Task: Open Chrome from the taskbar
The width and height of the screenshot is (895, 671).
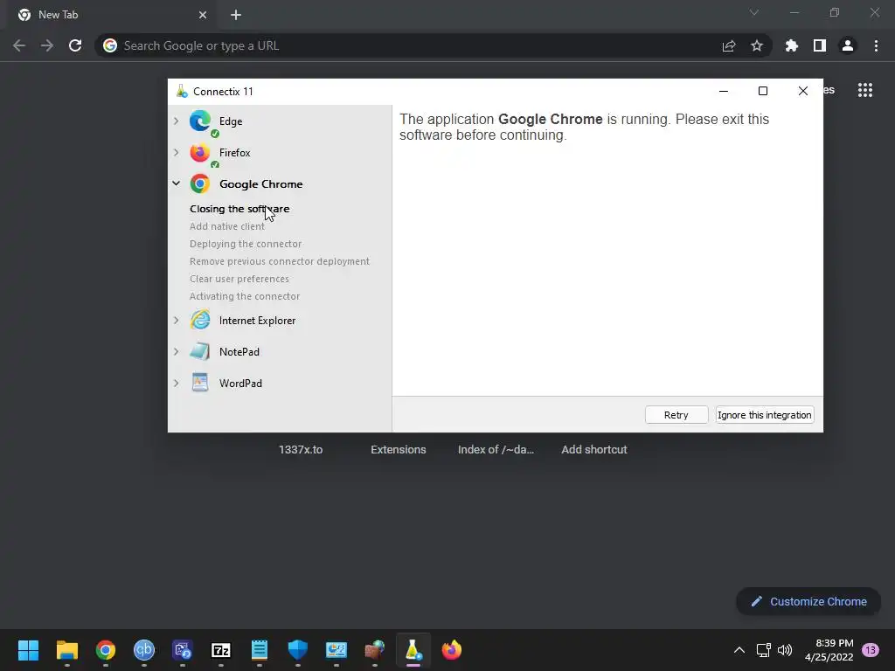Action: click(x=106, y=650)
